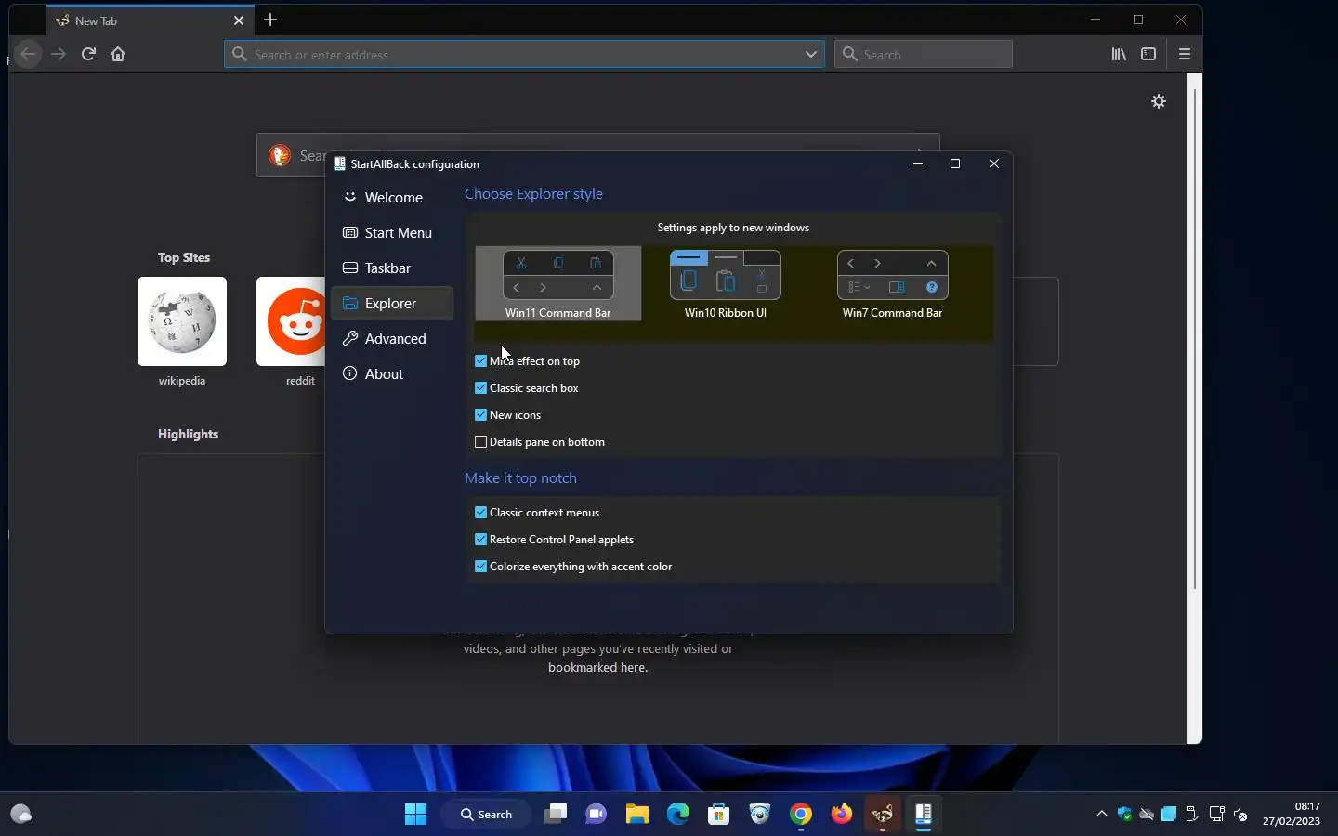The height and width of the screenshot is (836, 1338).
Task: Open Microsoft Store from taskbar
Action: tap(718, 815)
